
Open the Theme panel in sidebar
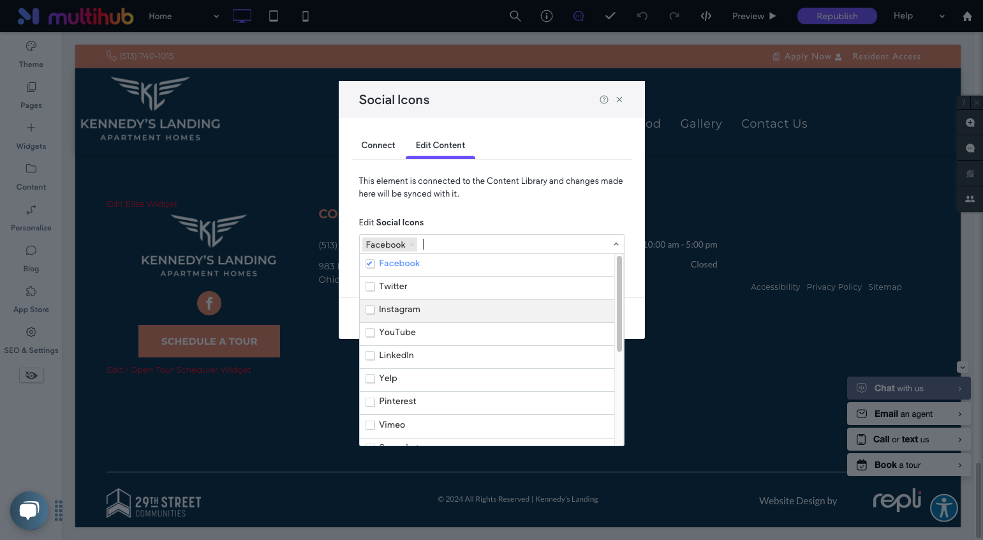(31, 54)
